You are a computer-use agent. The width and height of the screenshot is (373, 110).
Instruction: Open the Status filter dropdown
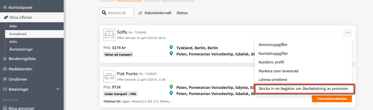[x=182, y=13]
